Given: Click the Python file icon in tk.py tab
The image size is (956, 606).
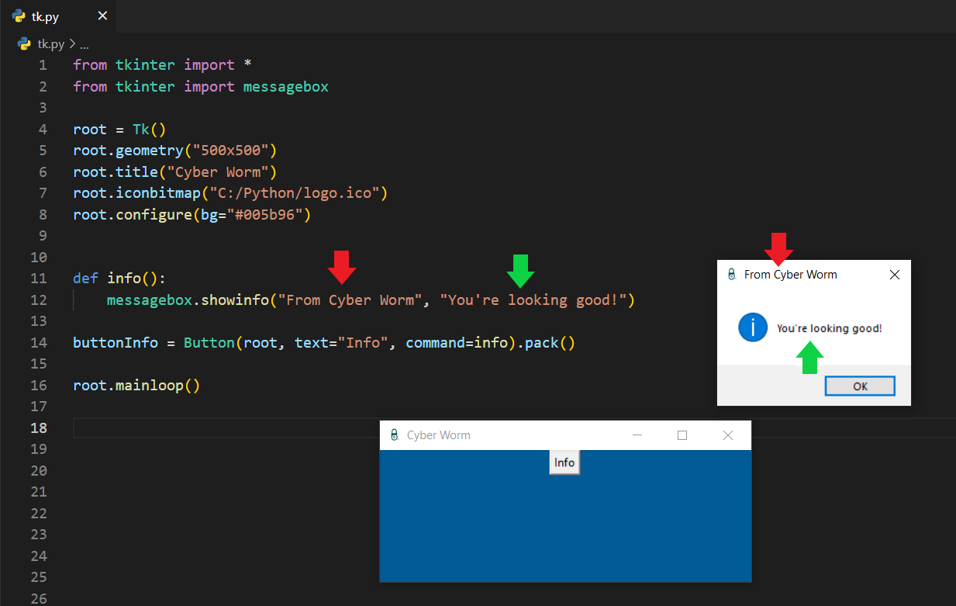Looking at the screenshot, I should [19, 16].
